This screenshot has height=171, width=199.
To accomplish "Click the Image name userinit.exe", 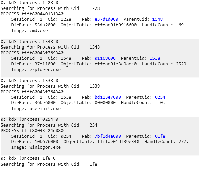I will (45, 109).
